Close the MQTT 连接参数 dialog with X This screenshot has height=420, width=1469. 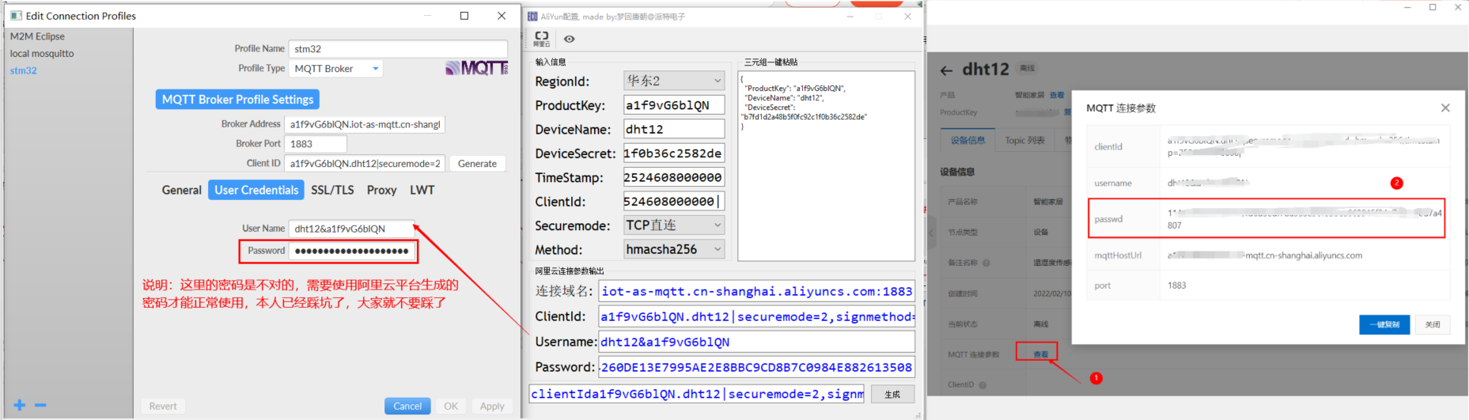tap(1445, 108)
